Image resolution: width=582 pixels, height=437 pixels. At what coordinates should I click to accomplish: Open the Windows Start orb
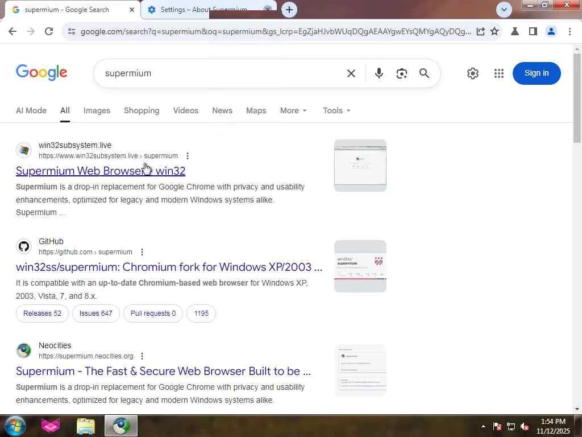coord(15,426)
